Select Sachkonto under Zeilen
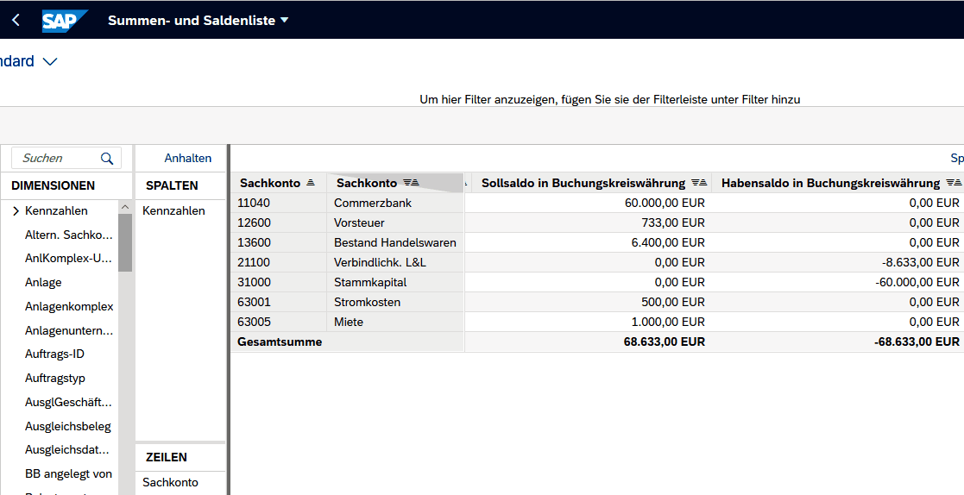The width and height of the screenshot is (964, 495). [170, 482]
